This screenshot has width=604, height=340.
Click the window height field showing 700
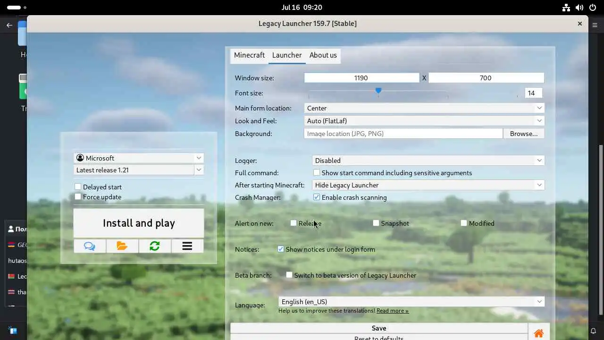click(x=486, y=78)
